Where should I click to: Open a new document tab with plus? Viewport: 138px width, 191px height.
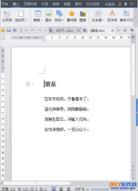coord(125,30)
